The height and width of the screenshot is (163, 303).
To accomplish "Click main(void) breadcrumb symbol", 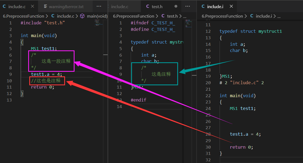I will click(97, 16).
